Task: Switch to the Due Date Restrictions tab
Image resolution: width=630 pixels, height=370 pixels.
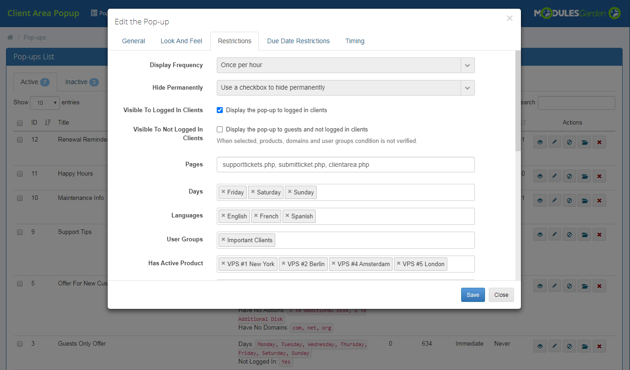Action: pos(298,41)
